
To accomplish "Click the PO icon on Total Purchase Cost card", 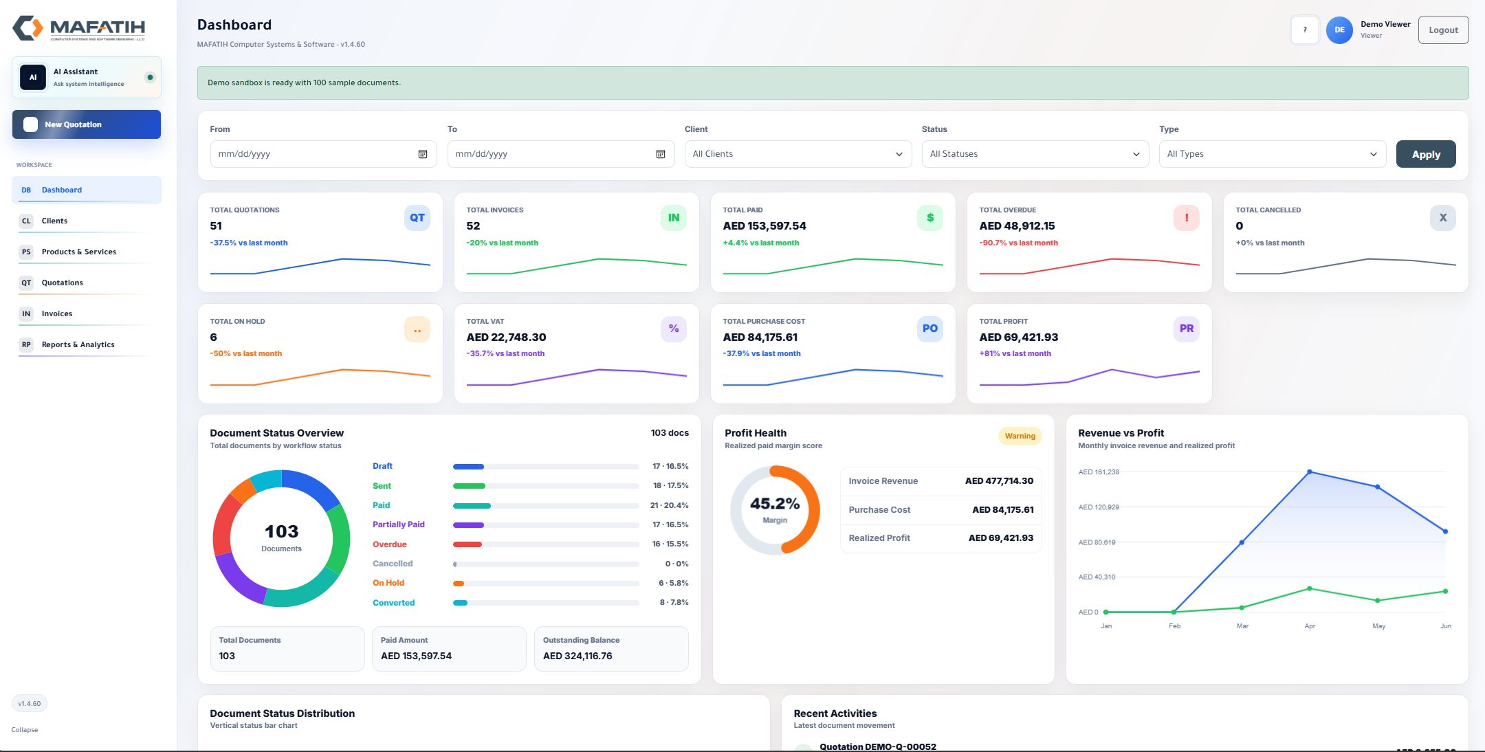I will point(930,329).
